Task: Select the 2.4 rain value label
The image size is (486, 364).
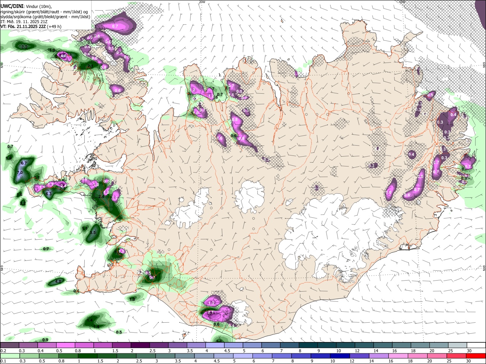Action: point(101,196)
